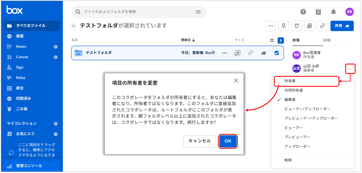Viewport: 362px width, 173px height.
Task: Click the キャンセル button
Action: click(200, 141)
